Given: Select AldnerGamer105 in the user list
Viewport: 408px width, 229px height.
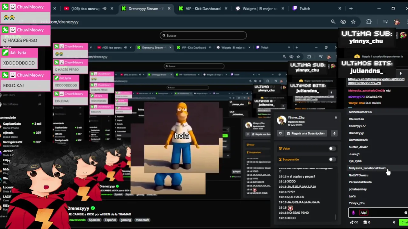Looking at the screenshot, I should pos(360,112).
